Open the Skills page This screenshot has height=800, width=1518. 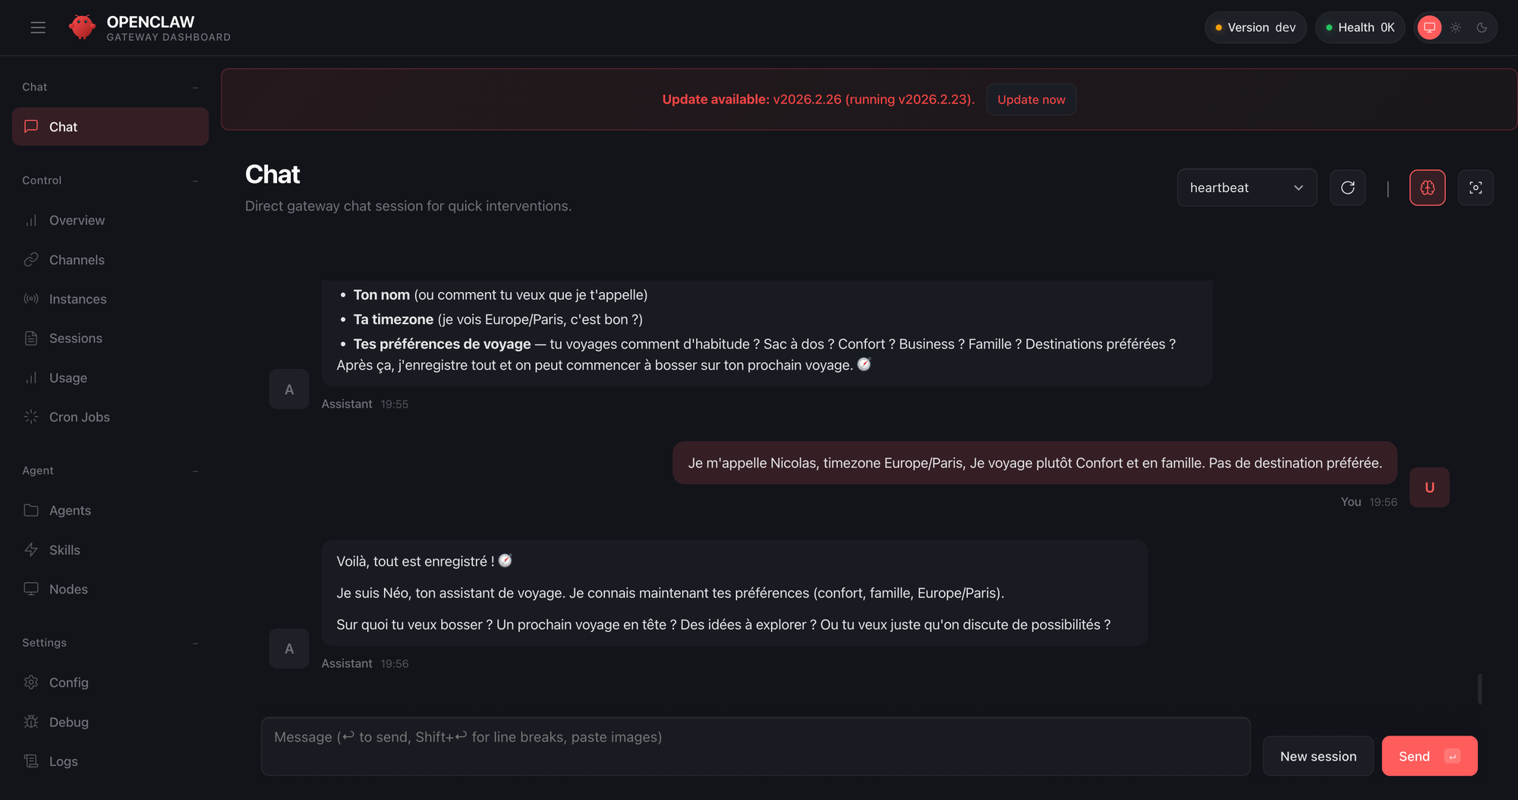tap(65, 550)
